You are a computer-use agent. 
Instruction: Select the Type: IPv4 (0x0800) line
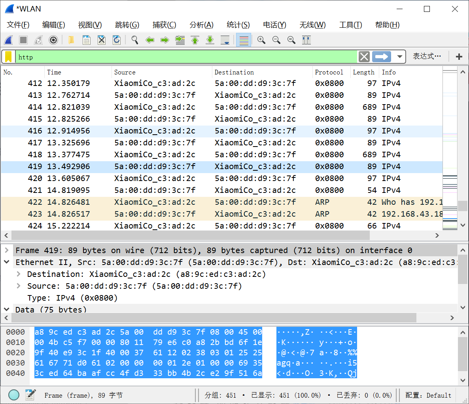point(72,298)
